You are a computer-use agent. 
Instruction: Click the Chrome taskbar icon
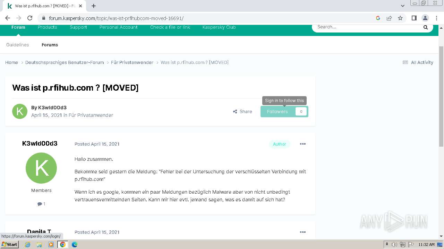pos(63,245)
